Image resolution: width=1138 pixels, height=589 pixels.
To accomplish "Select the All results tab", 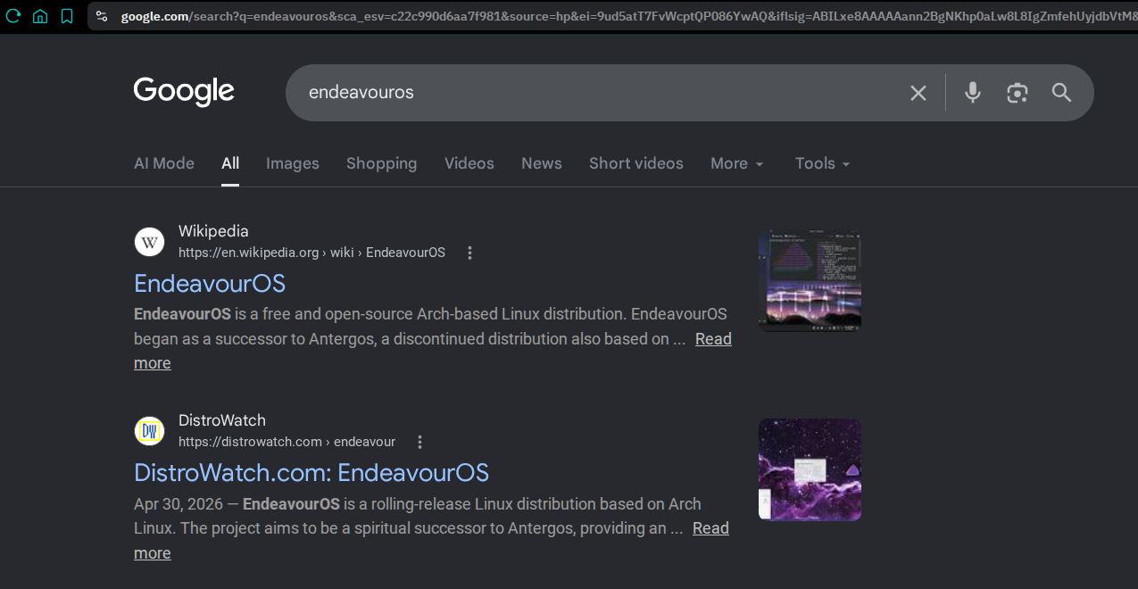I will (x=230, y=163).
